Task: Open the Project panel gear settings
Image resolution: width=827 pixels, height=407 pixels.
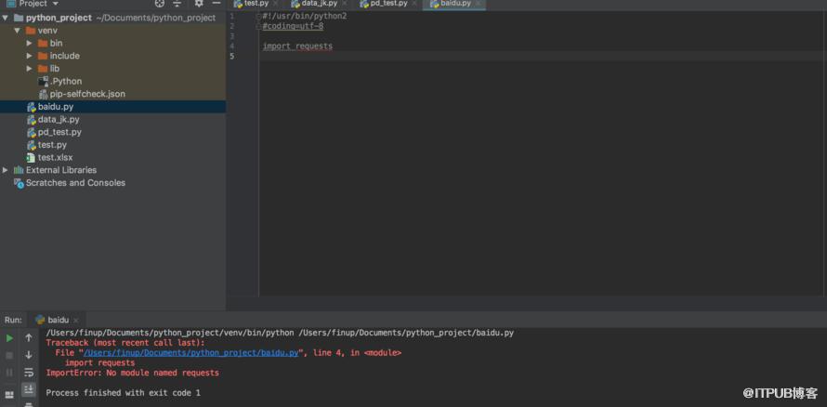Action: 199,3
